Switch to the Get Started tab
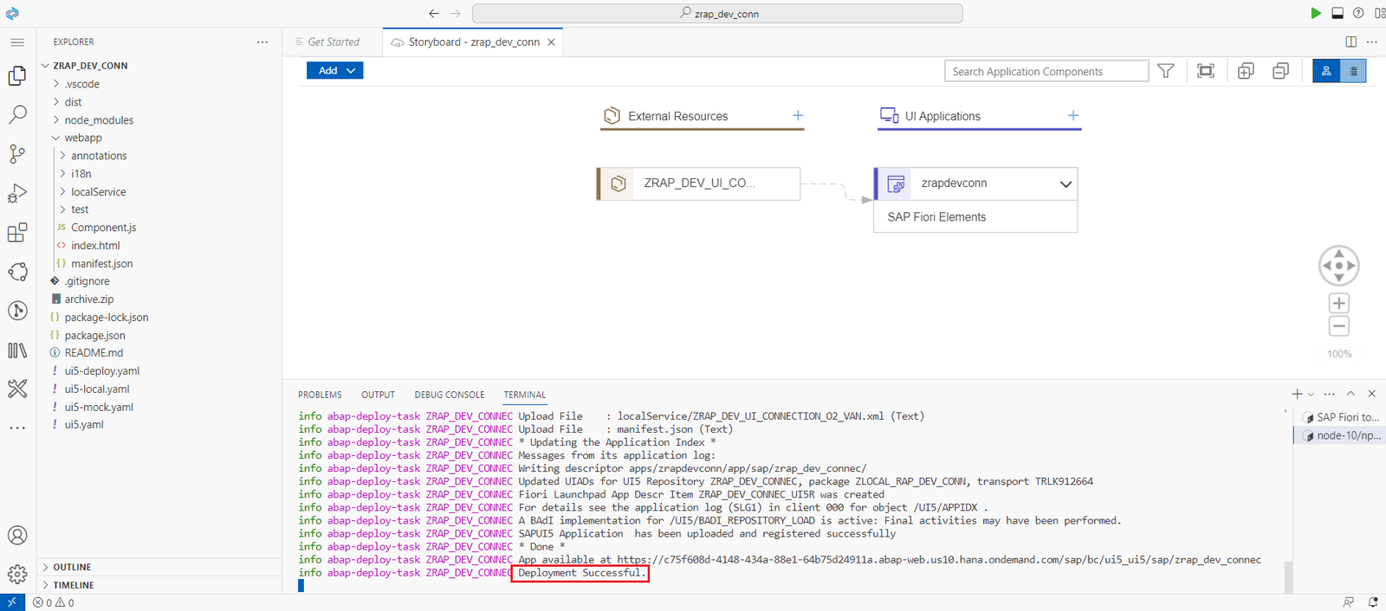1386x611 pixels. (333, 42)
